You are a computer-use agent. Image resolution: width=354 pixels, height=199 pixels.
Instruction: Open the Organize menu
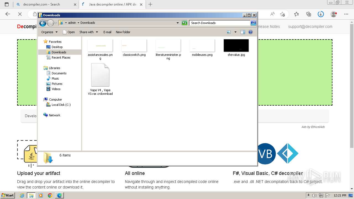click(x=49, y=32)
